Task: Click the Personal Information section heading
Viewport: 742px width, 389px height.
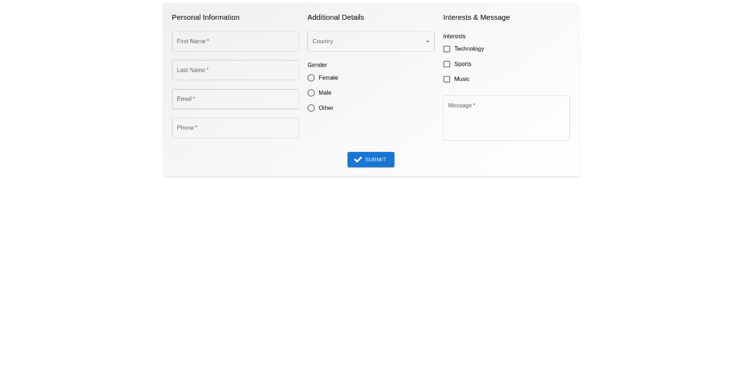Action: point(205,17)
